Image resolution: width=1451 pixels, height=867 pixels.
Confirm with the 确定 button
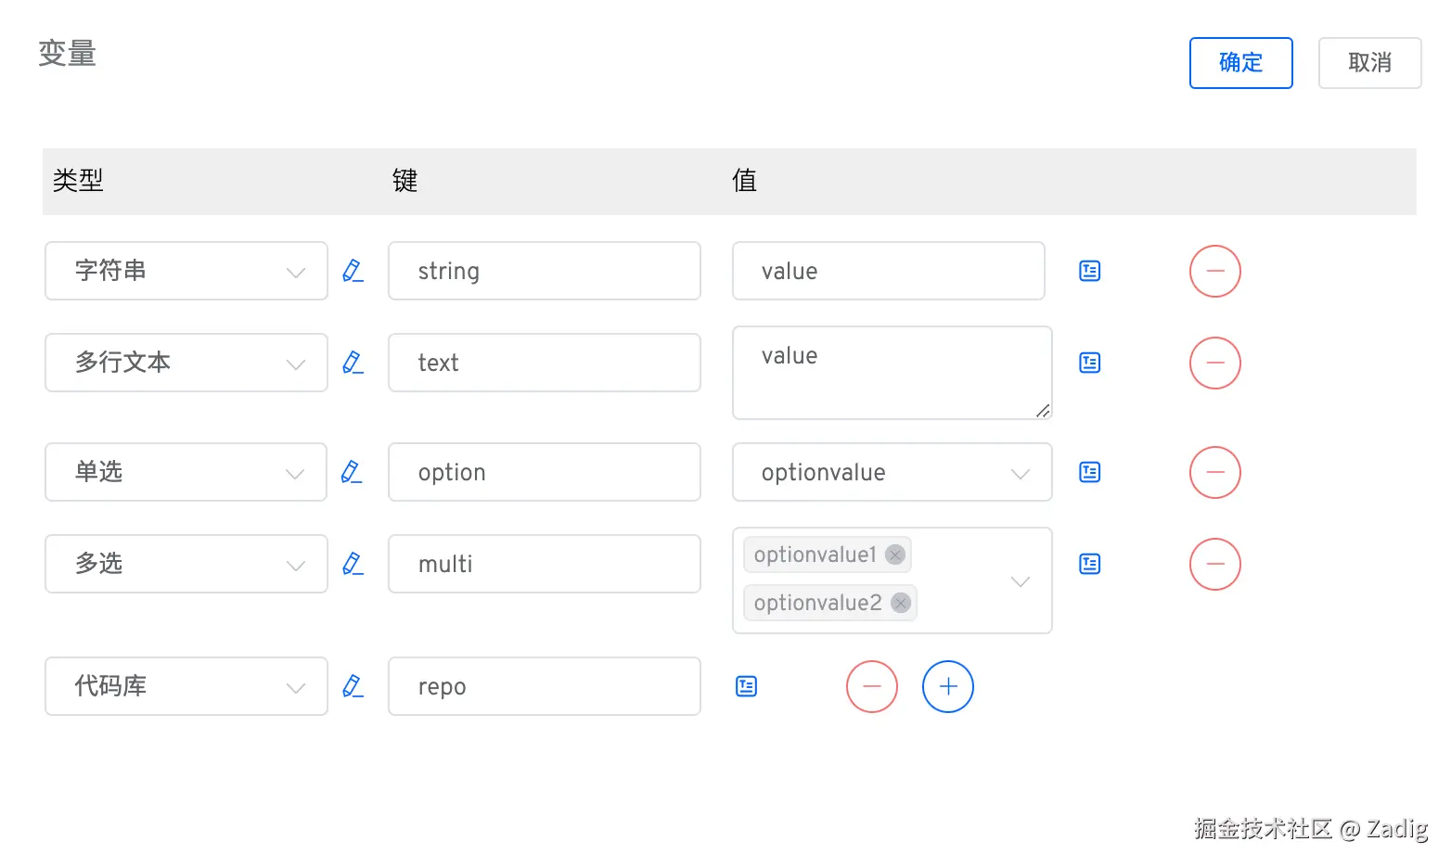[x=1241, y=63]
